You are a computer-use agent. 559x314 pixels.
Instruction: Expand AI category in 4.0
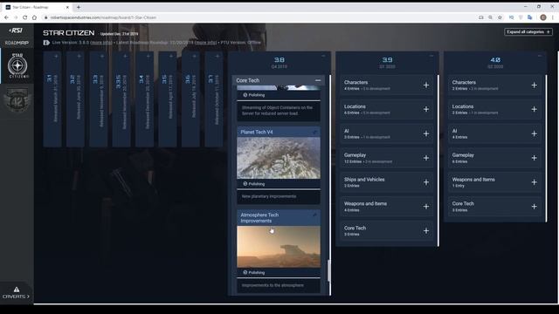point(534,133)
